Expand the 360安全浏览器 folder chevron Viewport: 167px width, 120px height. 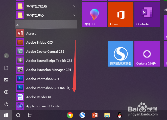pyautogui.click(x=74, y=6)
